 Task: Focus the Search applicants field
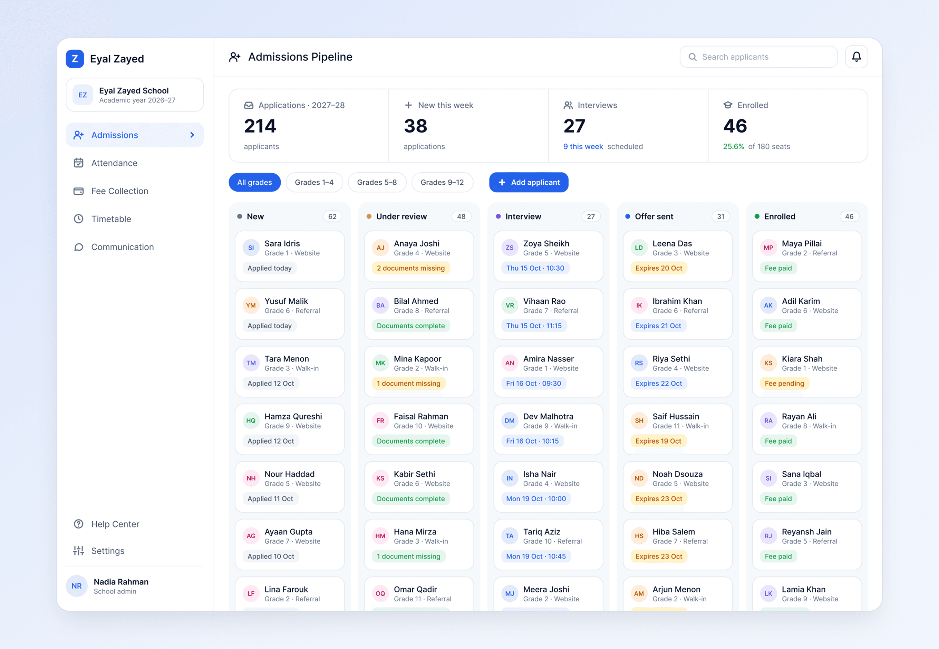point(758,57)
